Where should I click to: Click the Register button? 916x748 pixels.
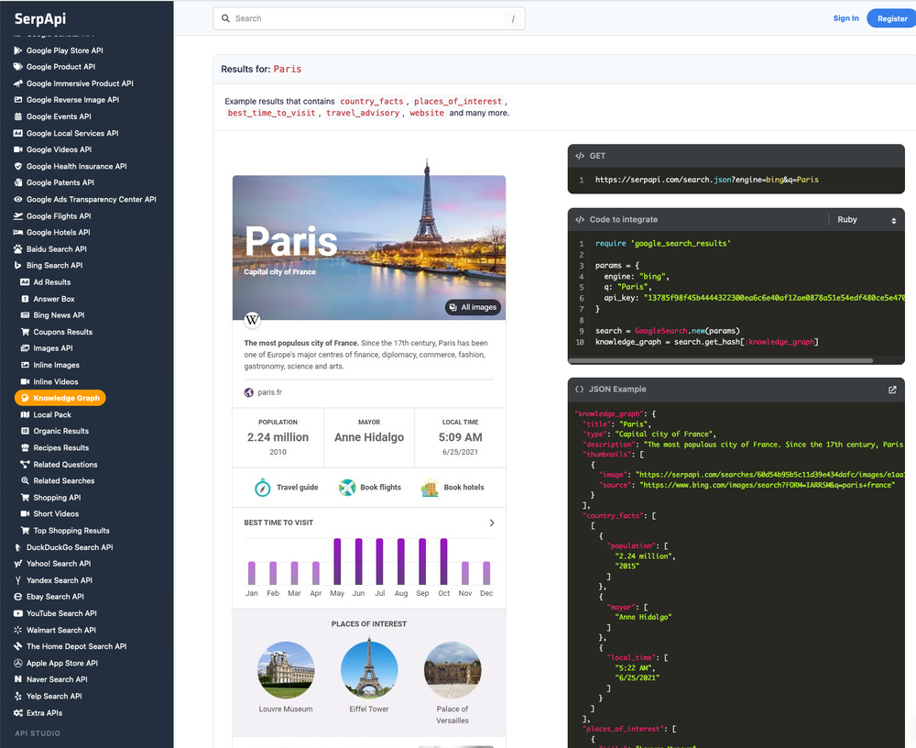(891, 17)
